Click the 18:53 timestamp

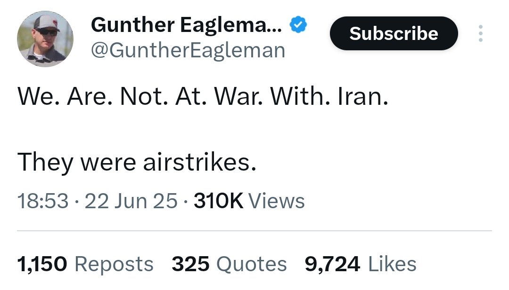pos(43,201)
